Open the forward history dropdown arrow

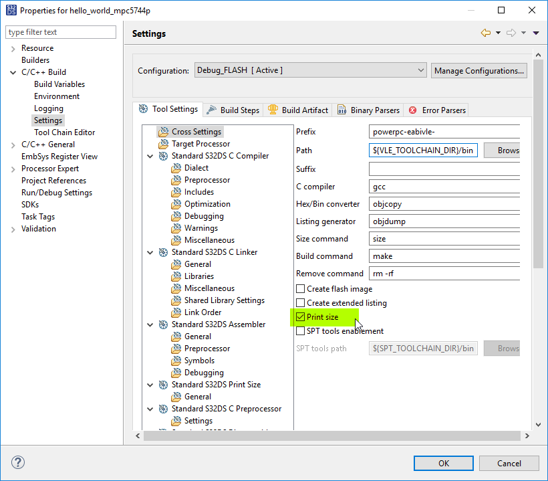(523, 33)
